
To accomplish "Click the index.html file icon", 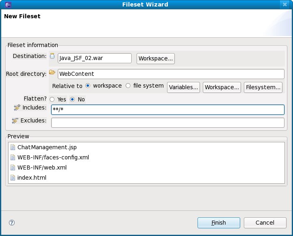I will point(13,178).
